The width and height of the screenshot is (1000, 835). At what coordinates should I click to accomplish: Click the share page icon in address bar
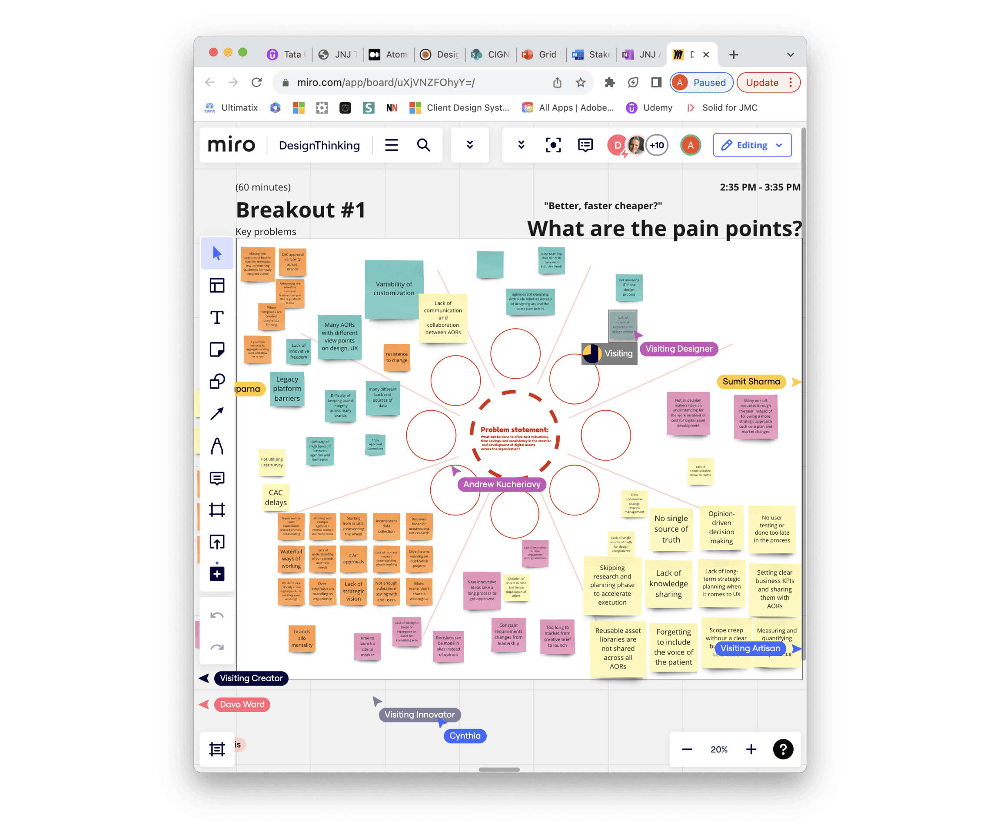coord(557,83)
